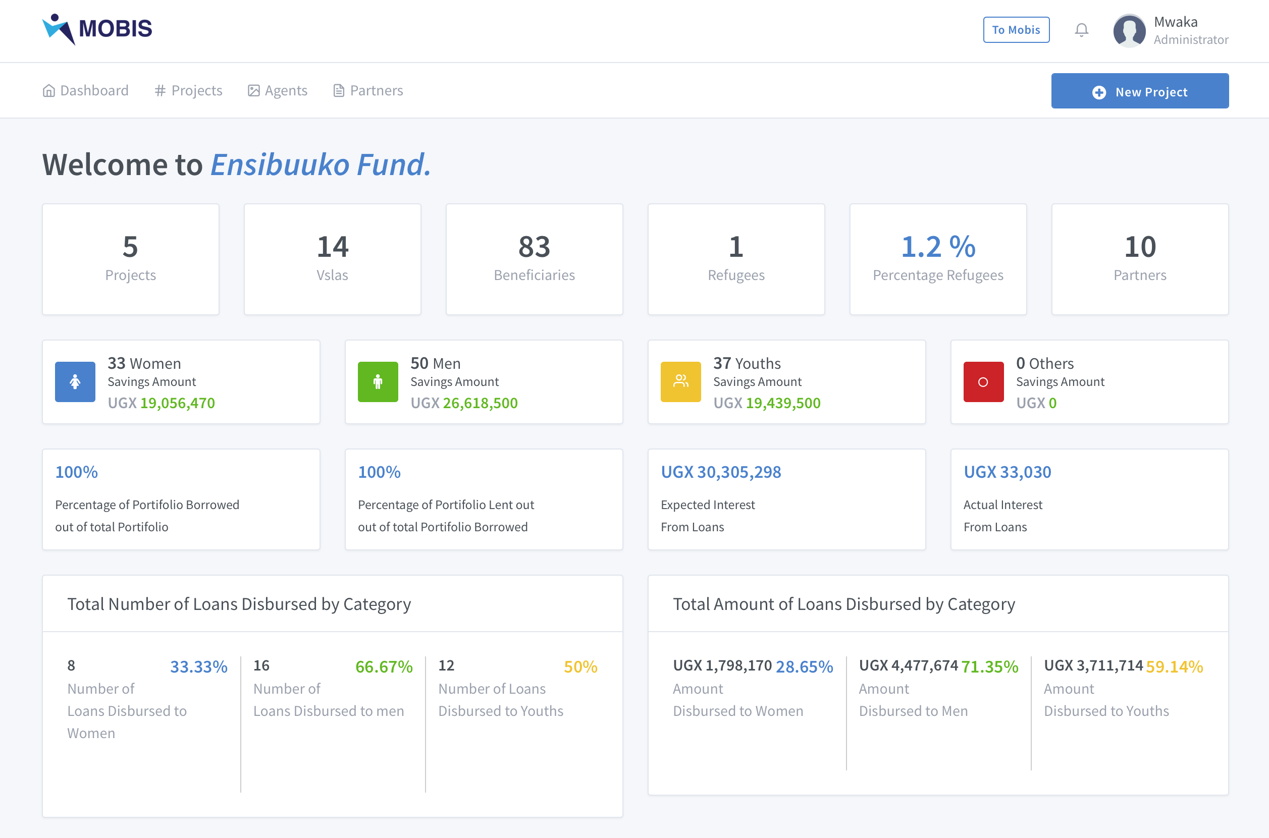Image resolution: width=1269 pixels, height=838 pixels.
Task: Open the Partners nav item
Action: point(368,91)
